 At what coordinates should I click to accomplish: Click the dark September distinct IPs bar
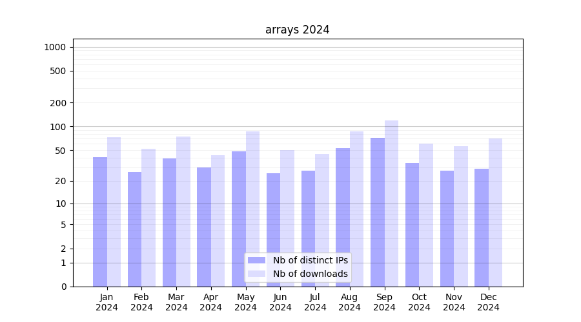click(378, 212)
